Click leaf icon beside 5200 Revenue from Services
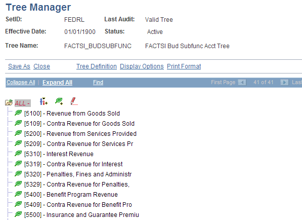This screenshot has width=302, height=220. point(18,133)
